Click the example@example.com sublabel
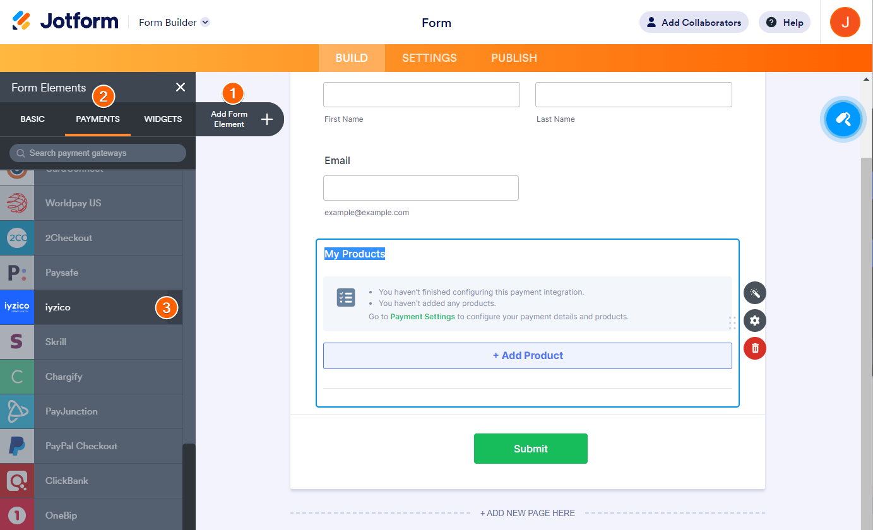Image resolution: width=873 pixels, height=530 pixels. pos(367,213)
